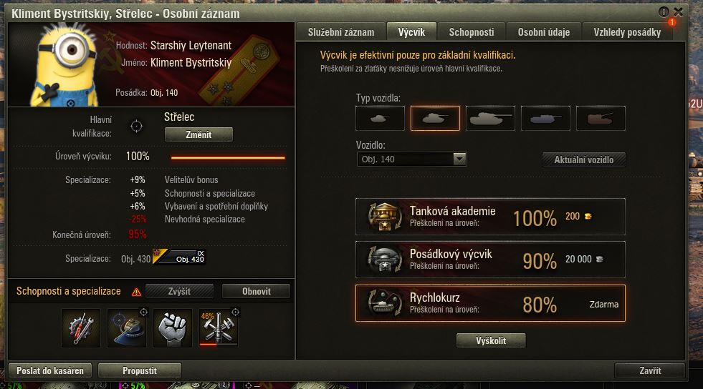Select Rychlokurz 80% free retraining option
This screenshot has width=703, height=389.
(x=490, y=303)
